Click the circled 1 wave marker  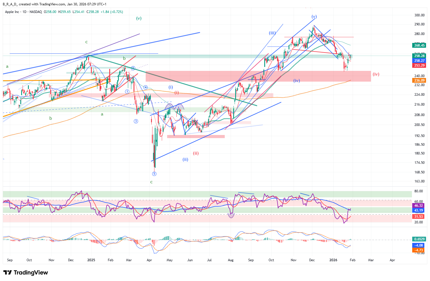pyautogui.click(x=127, y=92)
